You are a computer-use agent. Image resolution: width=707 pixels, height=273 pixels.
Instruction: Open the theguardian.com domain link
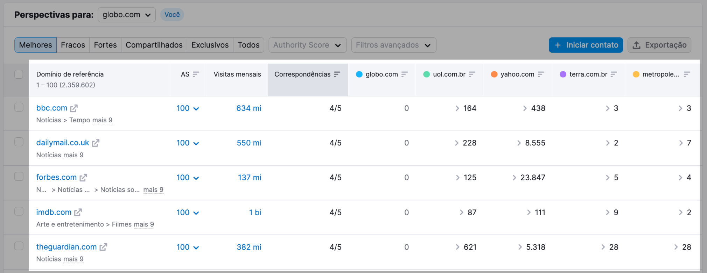tap(66, 247)
